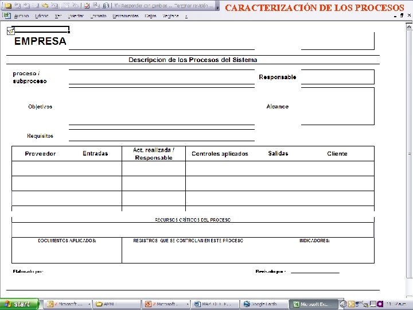Switch to Microsoft Excel taskbar button
Screen dimensions: 413x310
click(313, 304)
